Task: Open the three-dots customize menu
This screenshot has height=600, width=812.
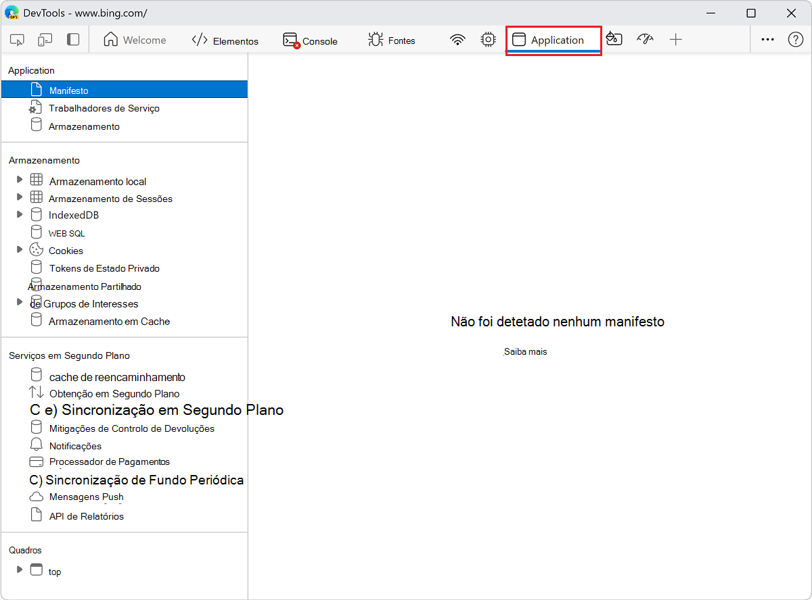Action: coord(767,39)
